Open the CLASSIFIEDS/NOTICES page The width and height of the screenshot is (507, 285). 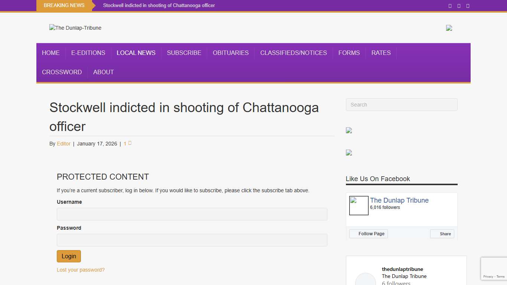click(294, 53)
